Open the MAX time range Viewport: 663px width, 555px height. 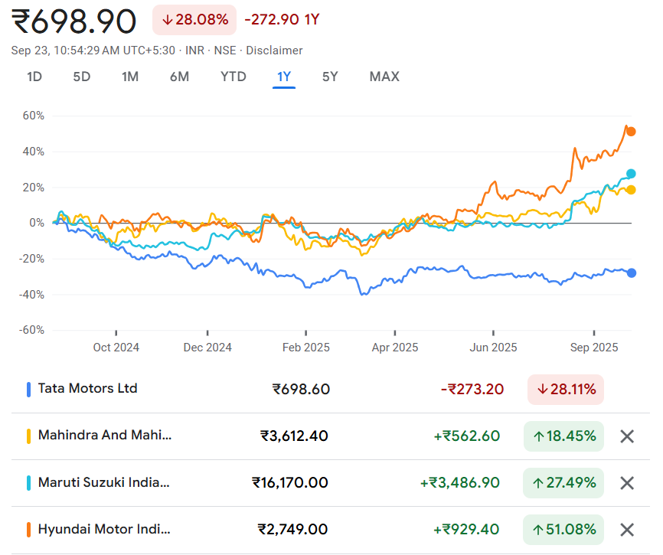[x=384, y=77]
